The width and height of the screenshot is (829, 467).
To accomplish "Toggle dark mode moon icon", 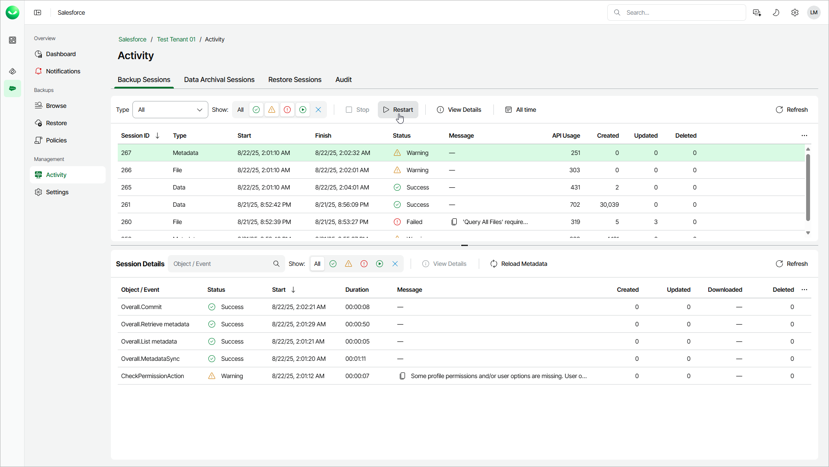I will click(x=776, y=13).
